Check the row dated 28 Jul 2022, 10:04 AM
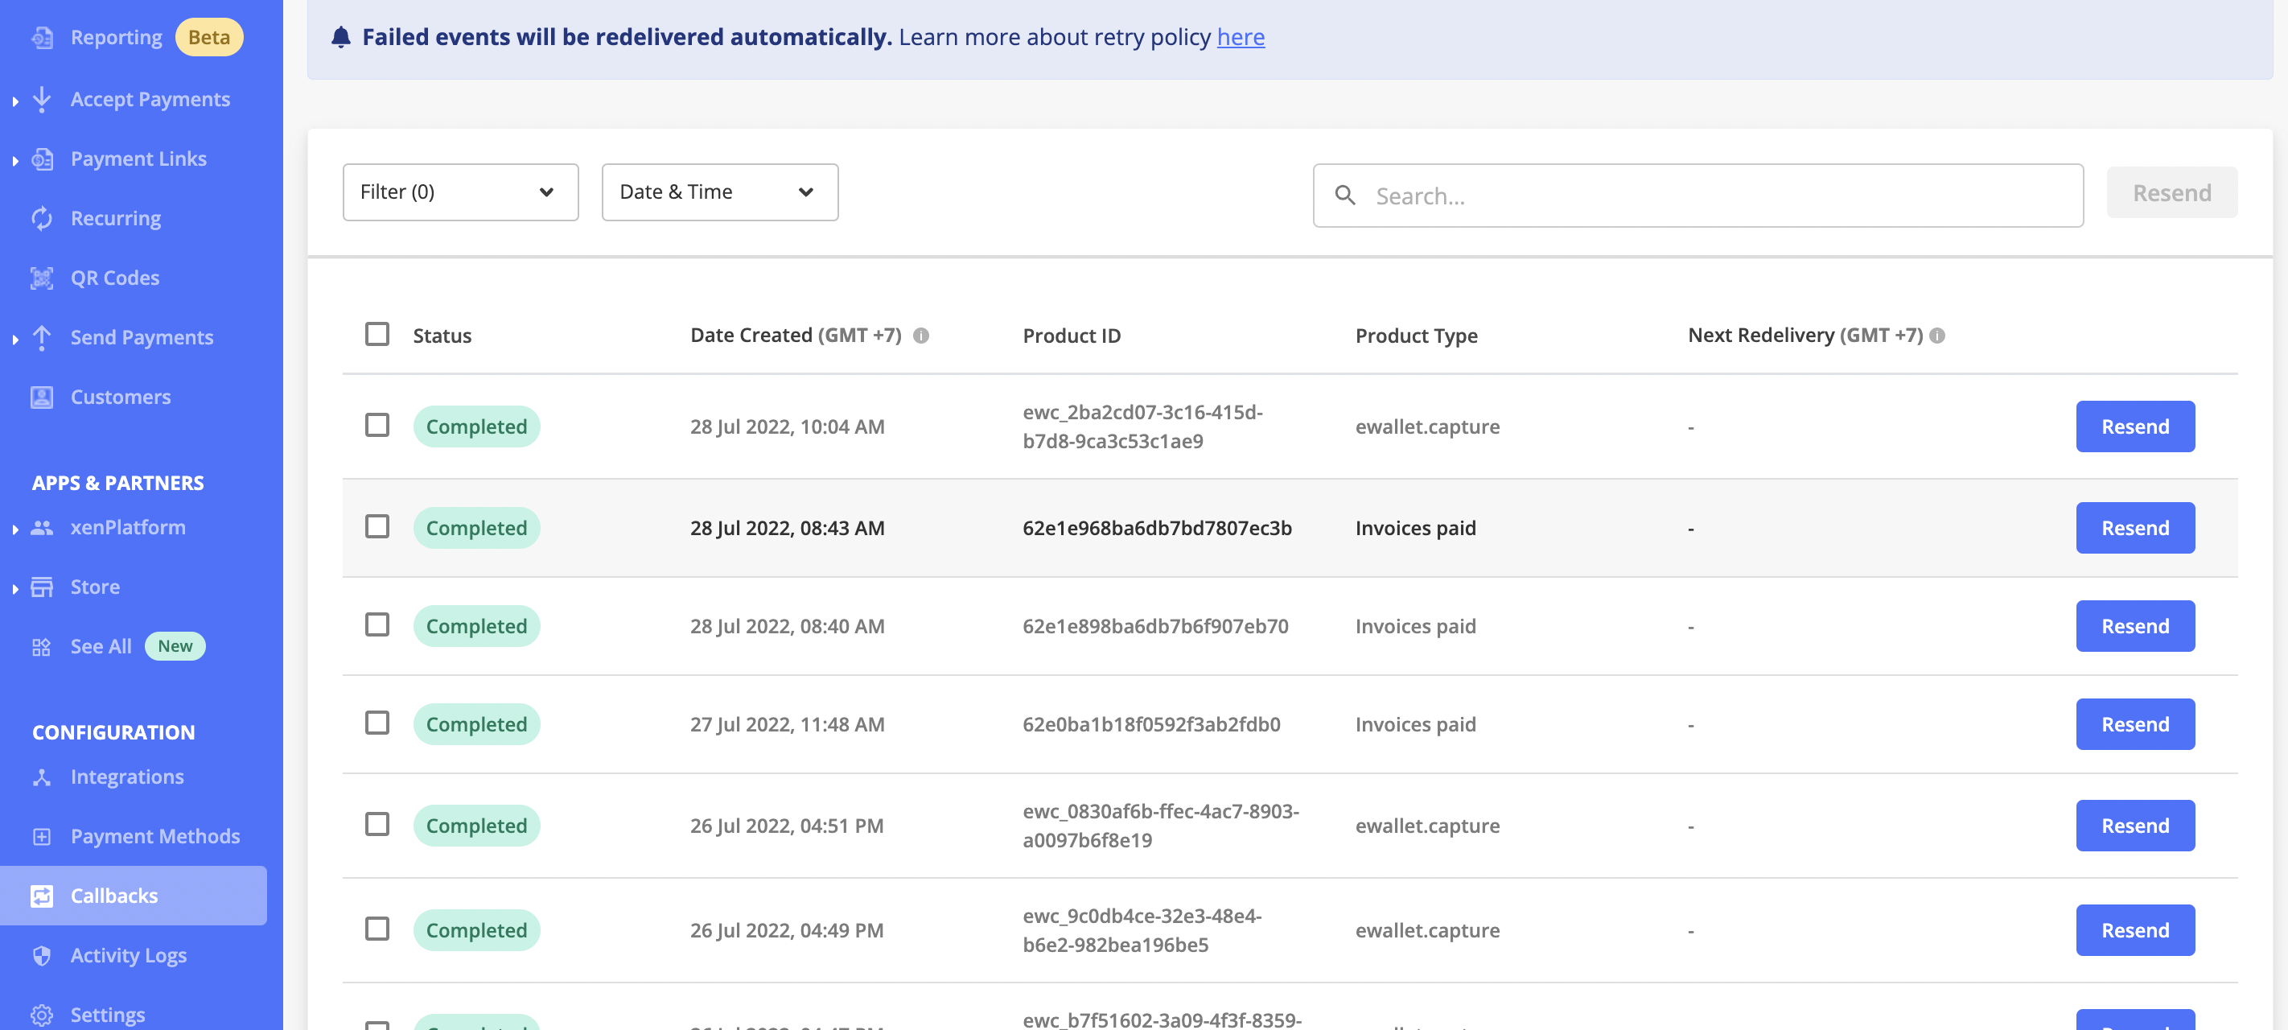Screen dimensions: 2288x1030 click(x=377, y=426)
